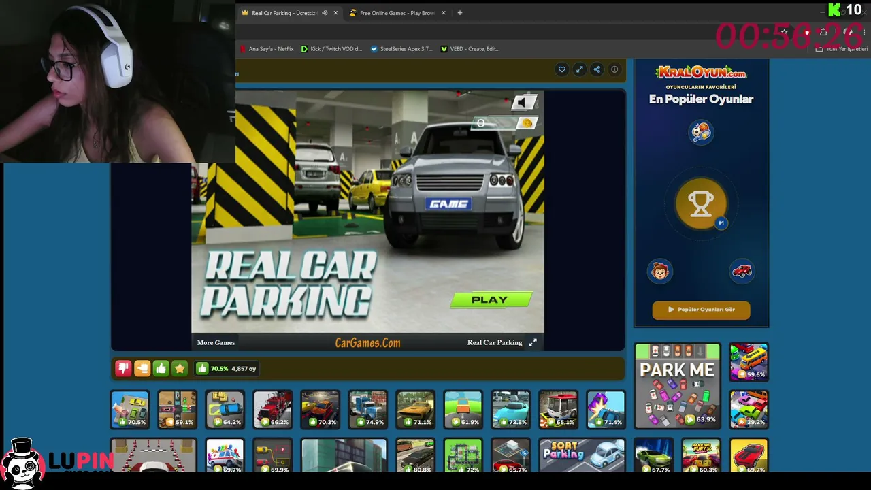Open the game thumbnail rated 61.9%
The height and width of the screenshot is (490, 871).
tap(463, 409)
